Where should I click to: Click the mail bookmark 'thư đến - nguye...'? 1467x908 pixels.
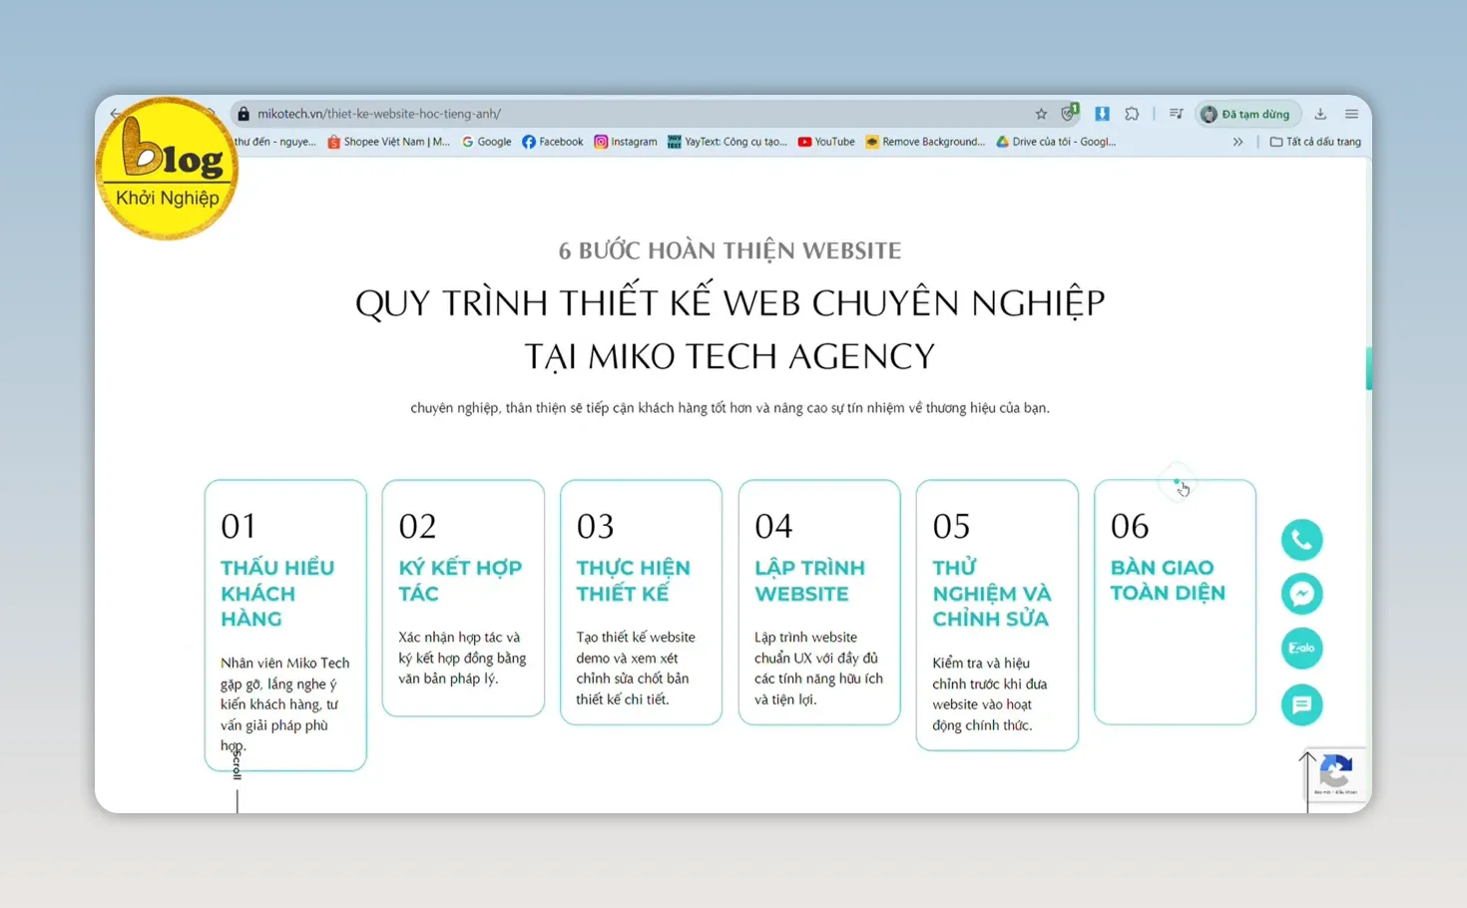(275, 142)
